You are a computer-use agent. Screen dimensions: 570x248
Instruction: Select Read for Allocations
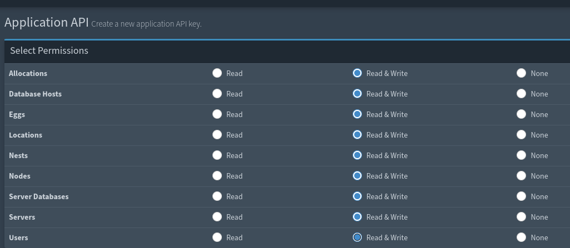(217, 73)
